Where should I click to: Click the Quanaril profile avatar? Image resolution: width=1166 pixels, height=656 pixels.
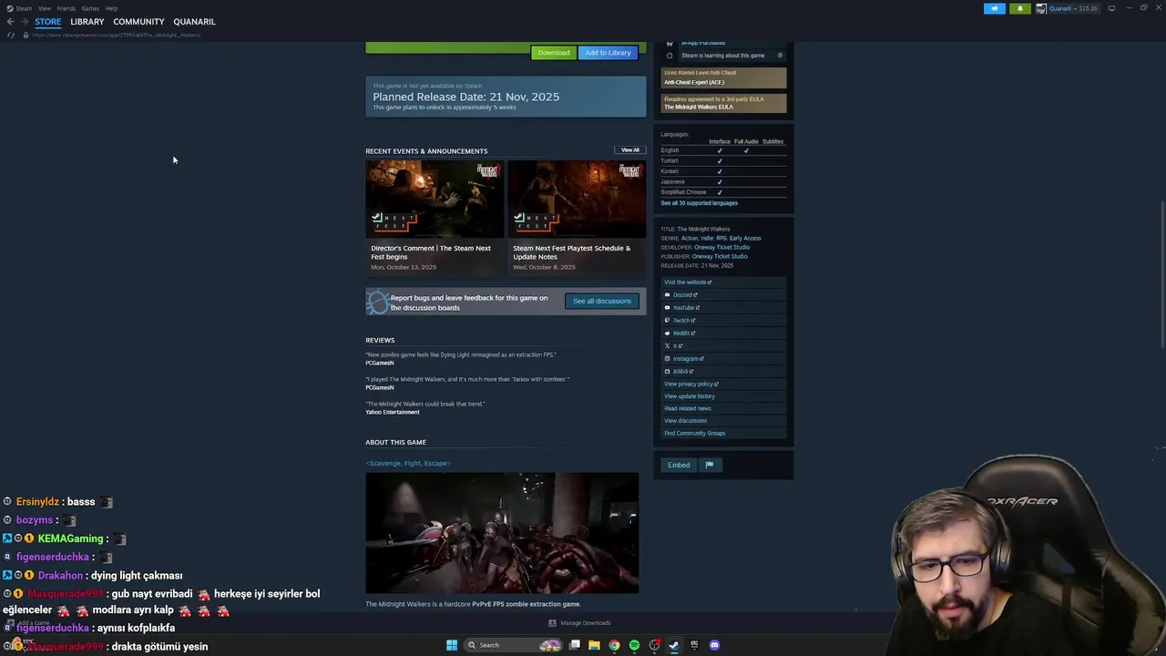tap(1041, 8)
